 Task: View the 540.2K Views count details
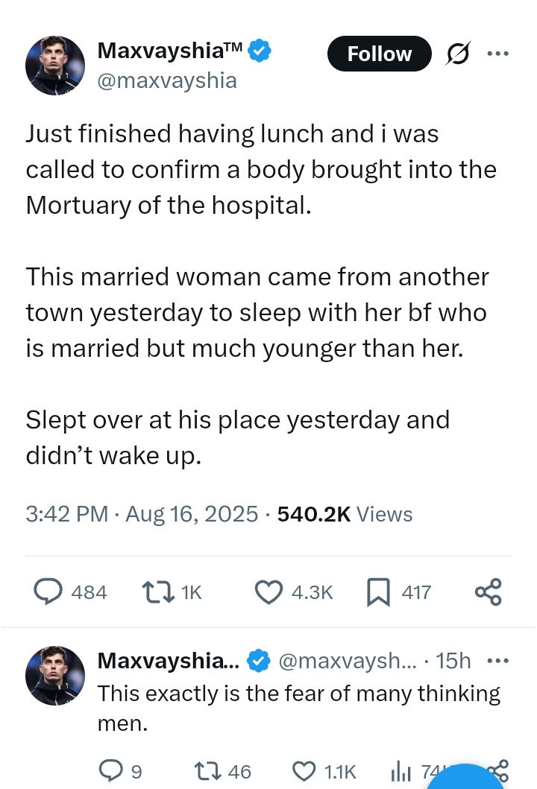coord(344,514)
